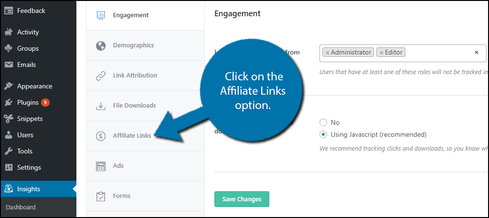Open the Engagement chart icon tab
This screenshot has height=218, width=489.
coord(101,15)
